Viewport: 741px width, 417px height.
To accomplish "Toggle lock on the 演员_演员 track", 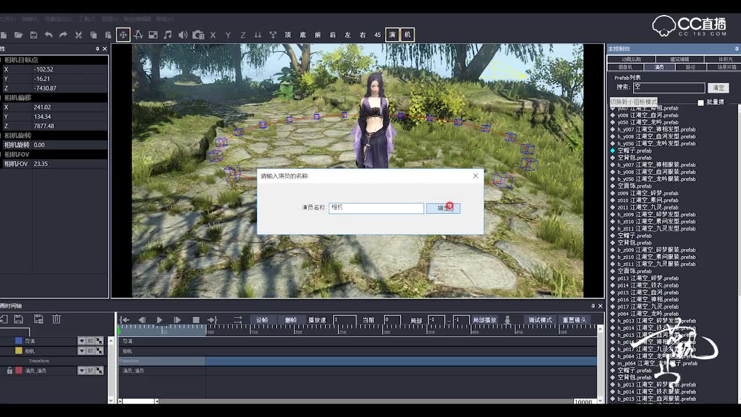I will click(9, 371).
